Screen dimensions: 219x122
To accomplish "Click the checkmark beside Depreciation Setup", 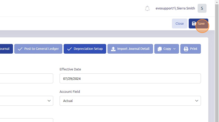I will pos(69,49).
